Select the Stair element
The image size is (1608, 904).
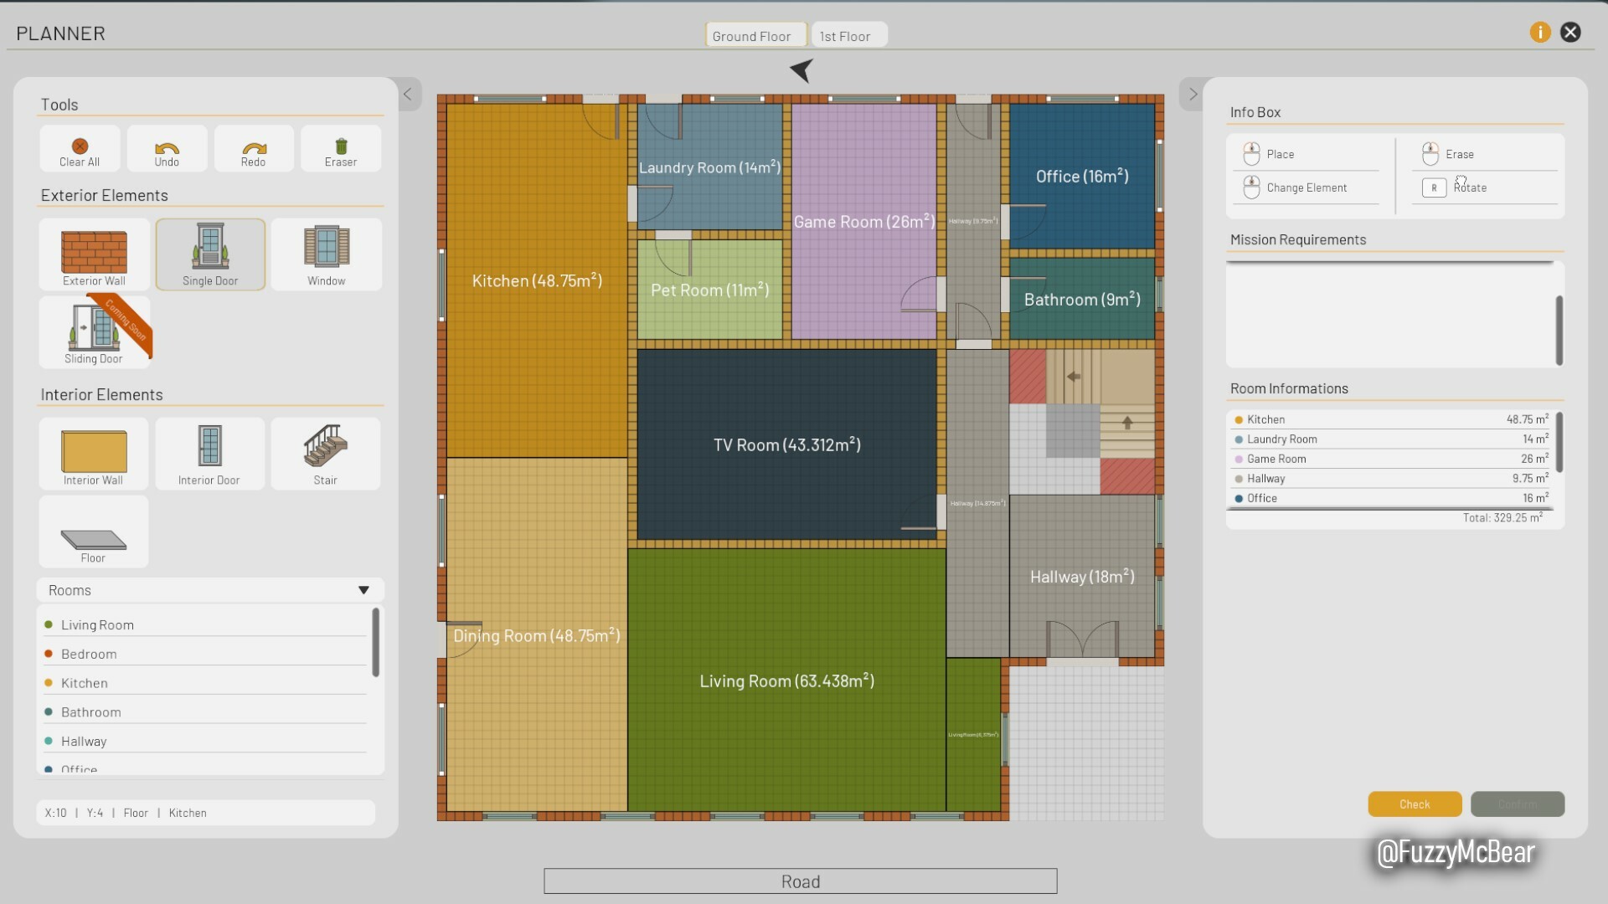click(325, 453)
